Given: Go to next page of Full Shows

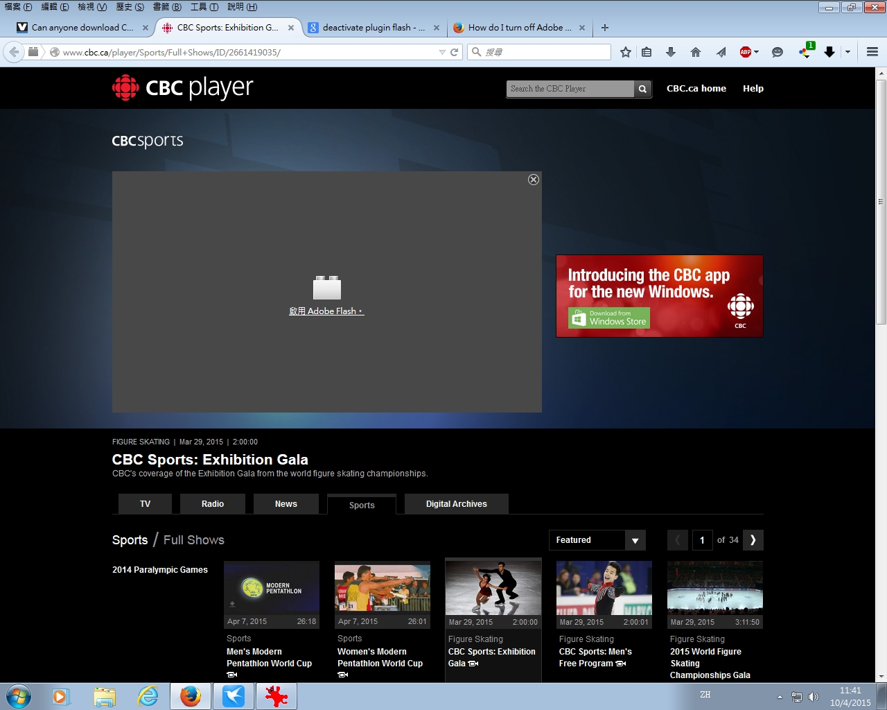Looking at the screenshot, I should (753, 540).
